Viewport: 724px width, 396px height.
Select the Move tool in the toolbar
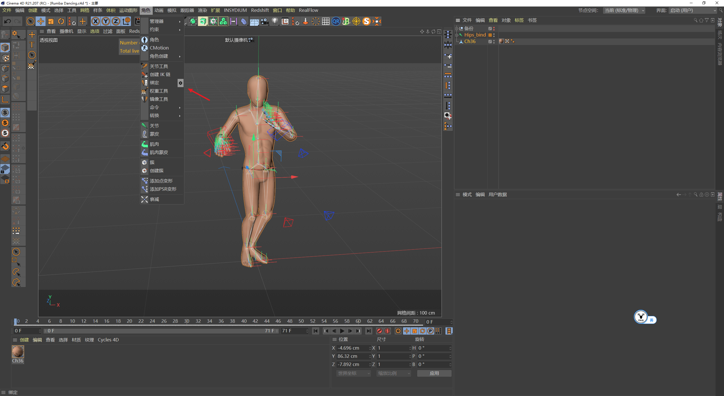pos(40,21)
